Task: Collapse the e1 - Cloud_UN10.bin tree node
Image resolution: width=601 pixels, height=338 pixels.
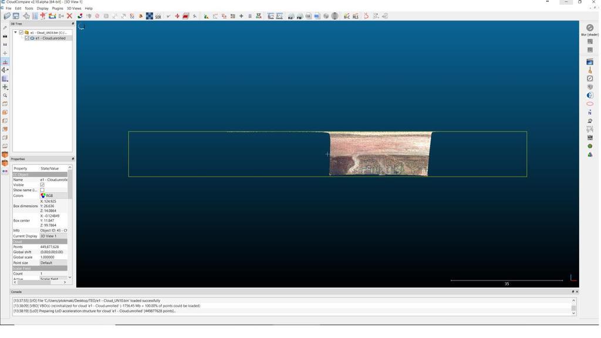Action: coord(15,33)
